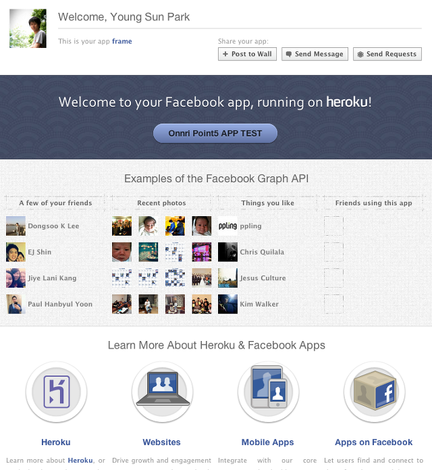This screenshot has width=432, height=470.
Task: Open the 'Chris Quilala' liked page text
Action: click(262, 252)
